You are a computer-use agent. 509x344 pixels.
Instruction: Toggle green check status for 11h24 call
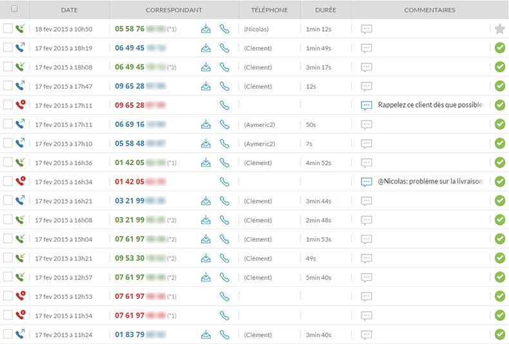pyautogui.click(x=500, y=334)
